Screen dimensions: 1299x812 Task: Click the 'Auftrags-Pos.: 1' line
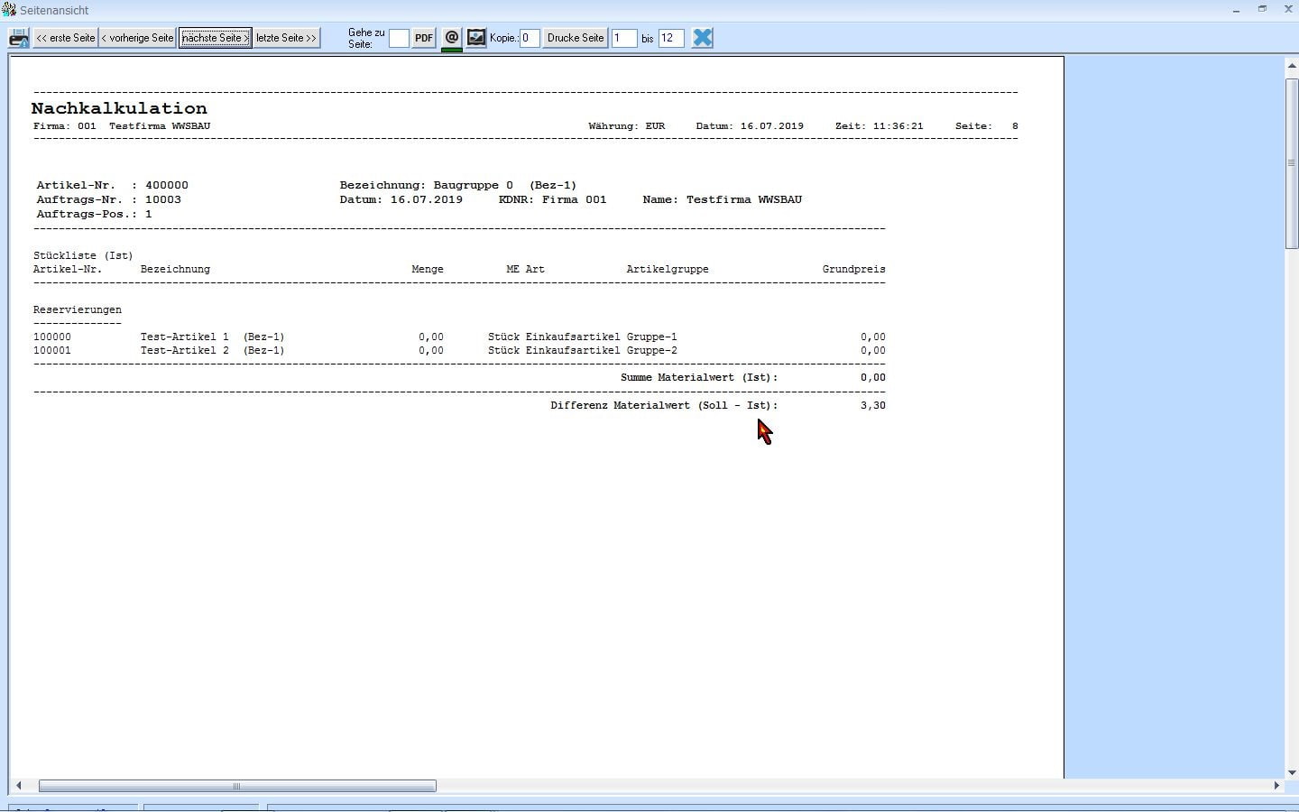(x=95, y=214)
